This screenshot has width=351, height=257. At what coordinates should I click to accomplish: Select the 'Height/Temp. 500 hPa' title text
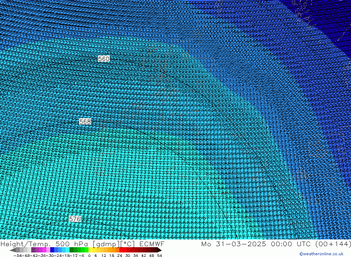pyautogui.click(x=45, y=244)
